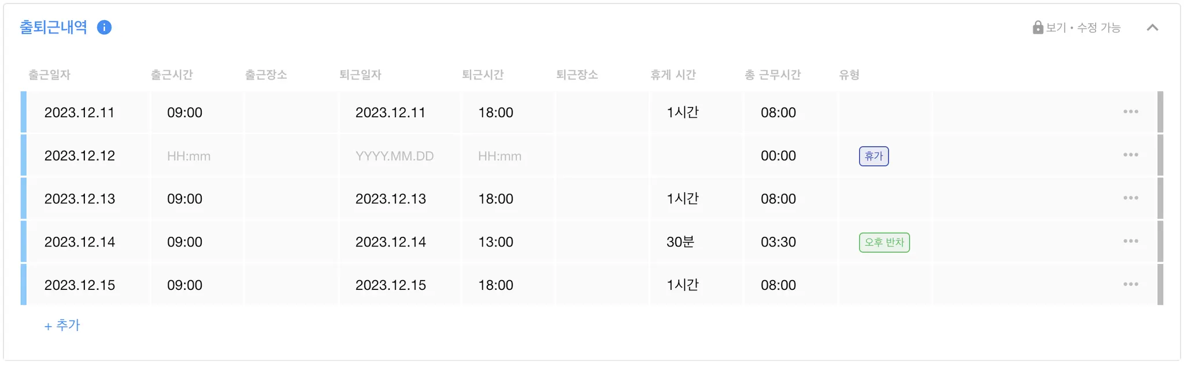The height and width of the screenshot is (365, 1184).
Task: Open the more options menu for 2023.12.11 row
Action: point(1131,111)
